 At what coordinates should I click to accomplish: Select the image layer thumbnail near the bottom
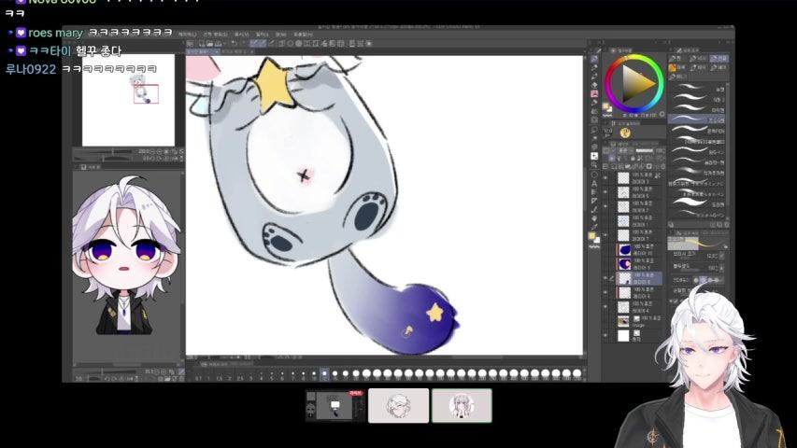623,321
